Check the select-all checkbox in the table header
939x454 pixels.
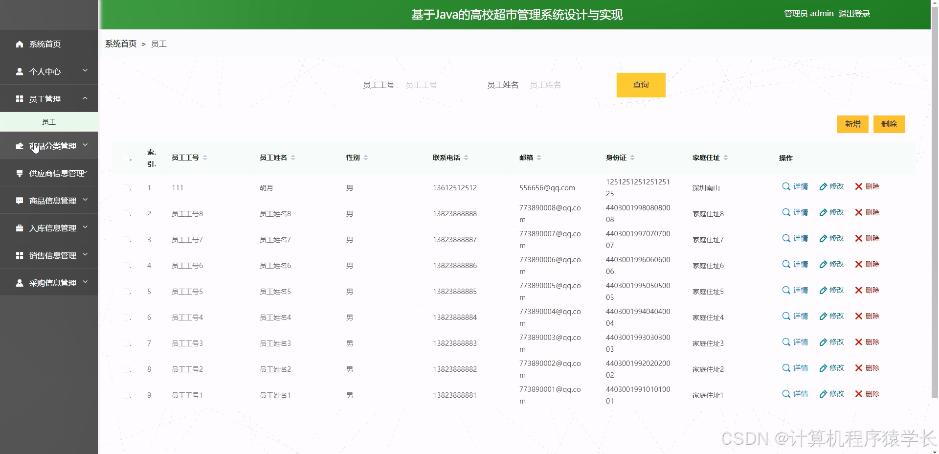126,158
